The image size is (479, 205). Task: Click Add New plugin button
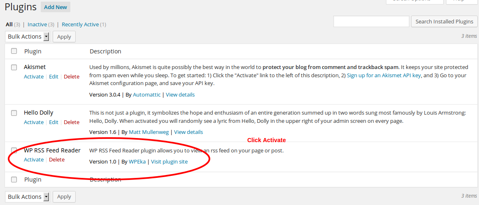click(x=56, y=7)
